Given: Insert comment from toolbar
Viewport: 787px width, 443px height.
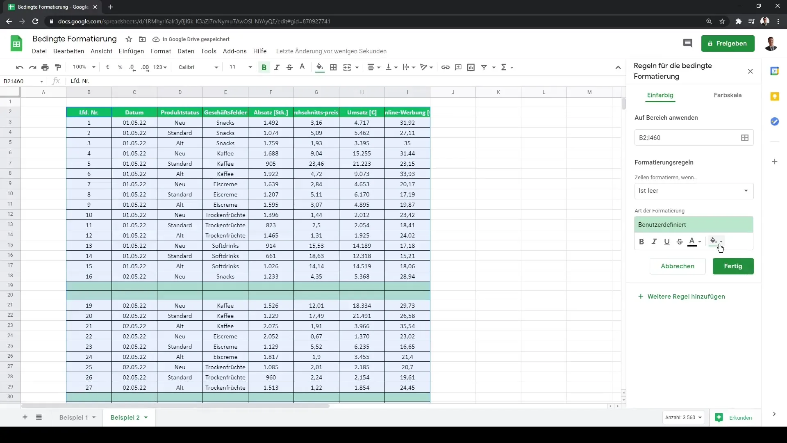Looking at the screenshot, I should click(458, 67).
